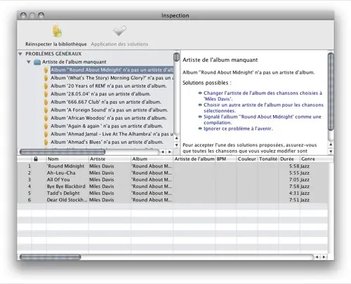Click the details pane scroll down arrow
This screenshot has height=284, width=351.
click(x=331, y=151)
